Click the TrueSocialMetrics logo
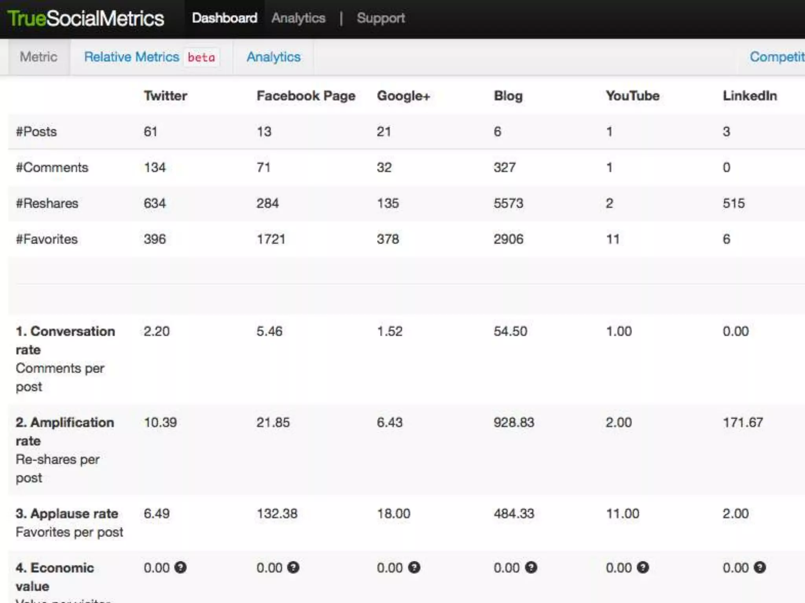 [x=86, y=18]
